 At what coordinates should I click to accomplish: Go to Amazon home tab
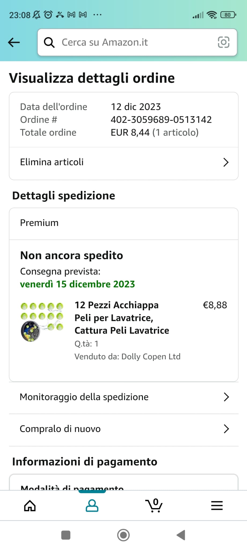coord(30,506)
